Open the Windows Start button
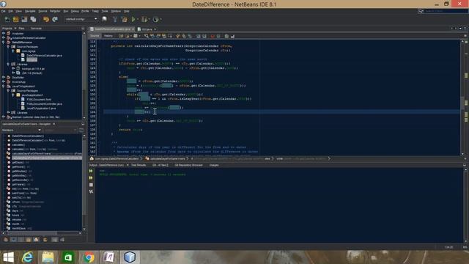Viewport: 469px width, 264px height. coord(8,257)
